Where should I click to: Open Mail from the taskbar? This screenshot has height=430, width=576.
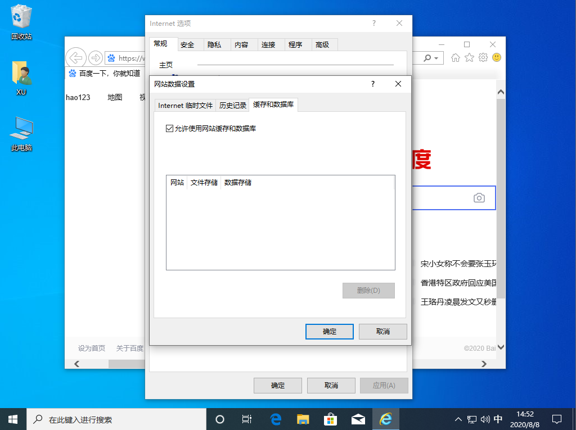(357, 419)
